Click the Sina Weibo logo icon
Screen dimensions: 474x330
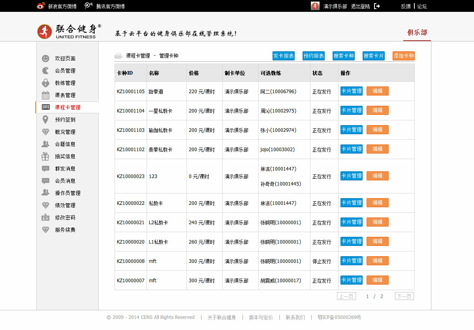coord(41,6)
